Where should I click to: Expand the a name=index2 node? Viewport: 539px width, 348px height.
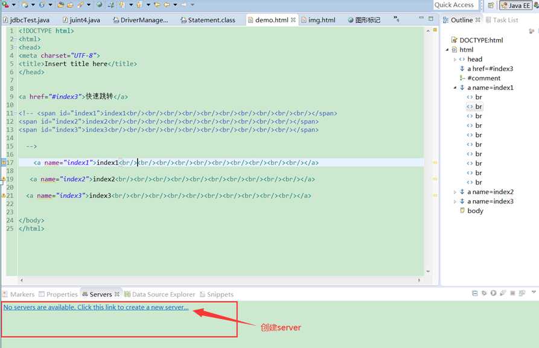click(x=454, y=192)
